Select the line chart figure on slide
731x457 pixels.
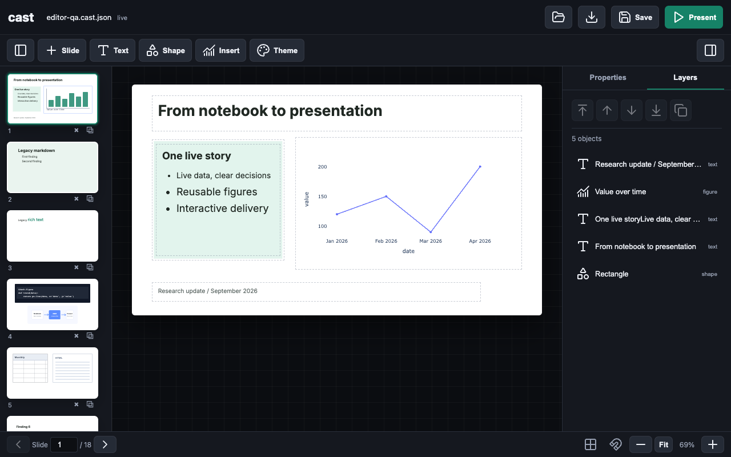pos(408,203)
